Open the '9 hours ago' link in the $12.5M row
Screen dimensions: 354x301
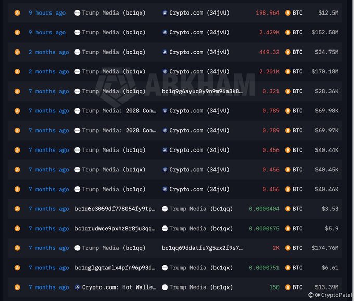click(x=47, y=13)
